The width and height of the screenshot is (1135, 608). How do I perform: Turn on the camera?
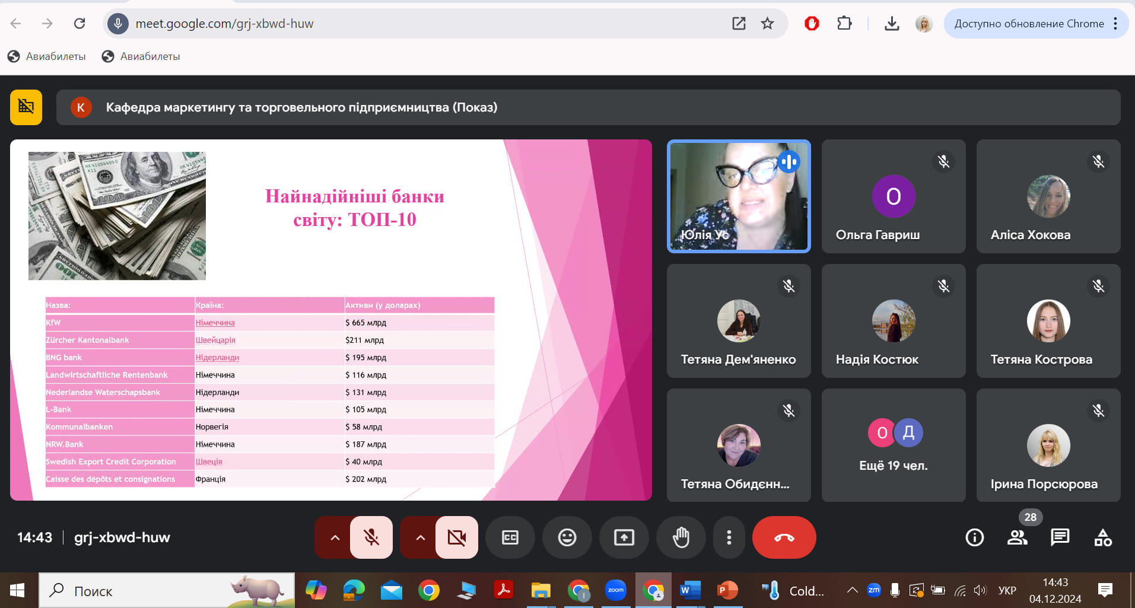click(x=456, y=537)
